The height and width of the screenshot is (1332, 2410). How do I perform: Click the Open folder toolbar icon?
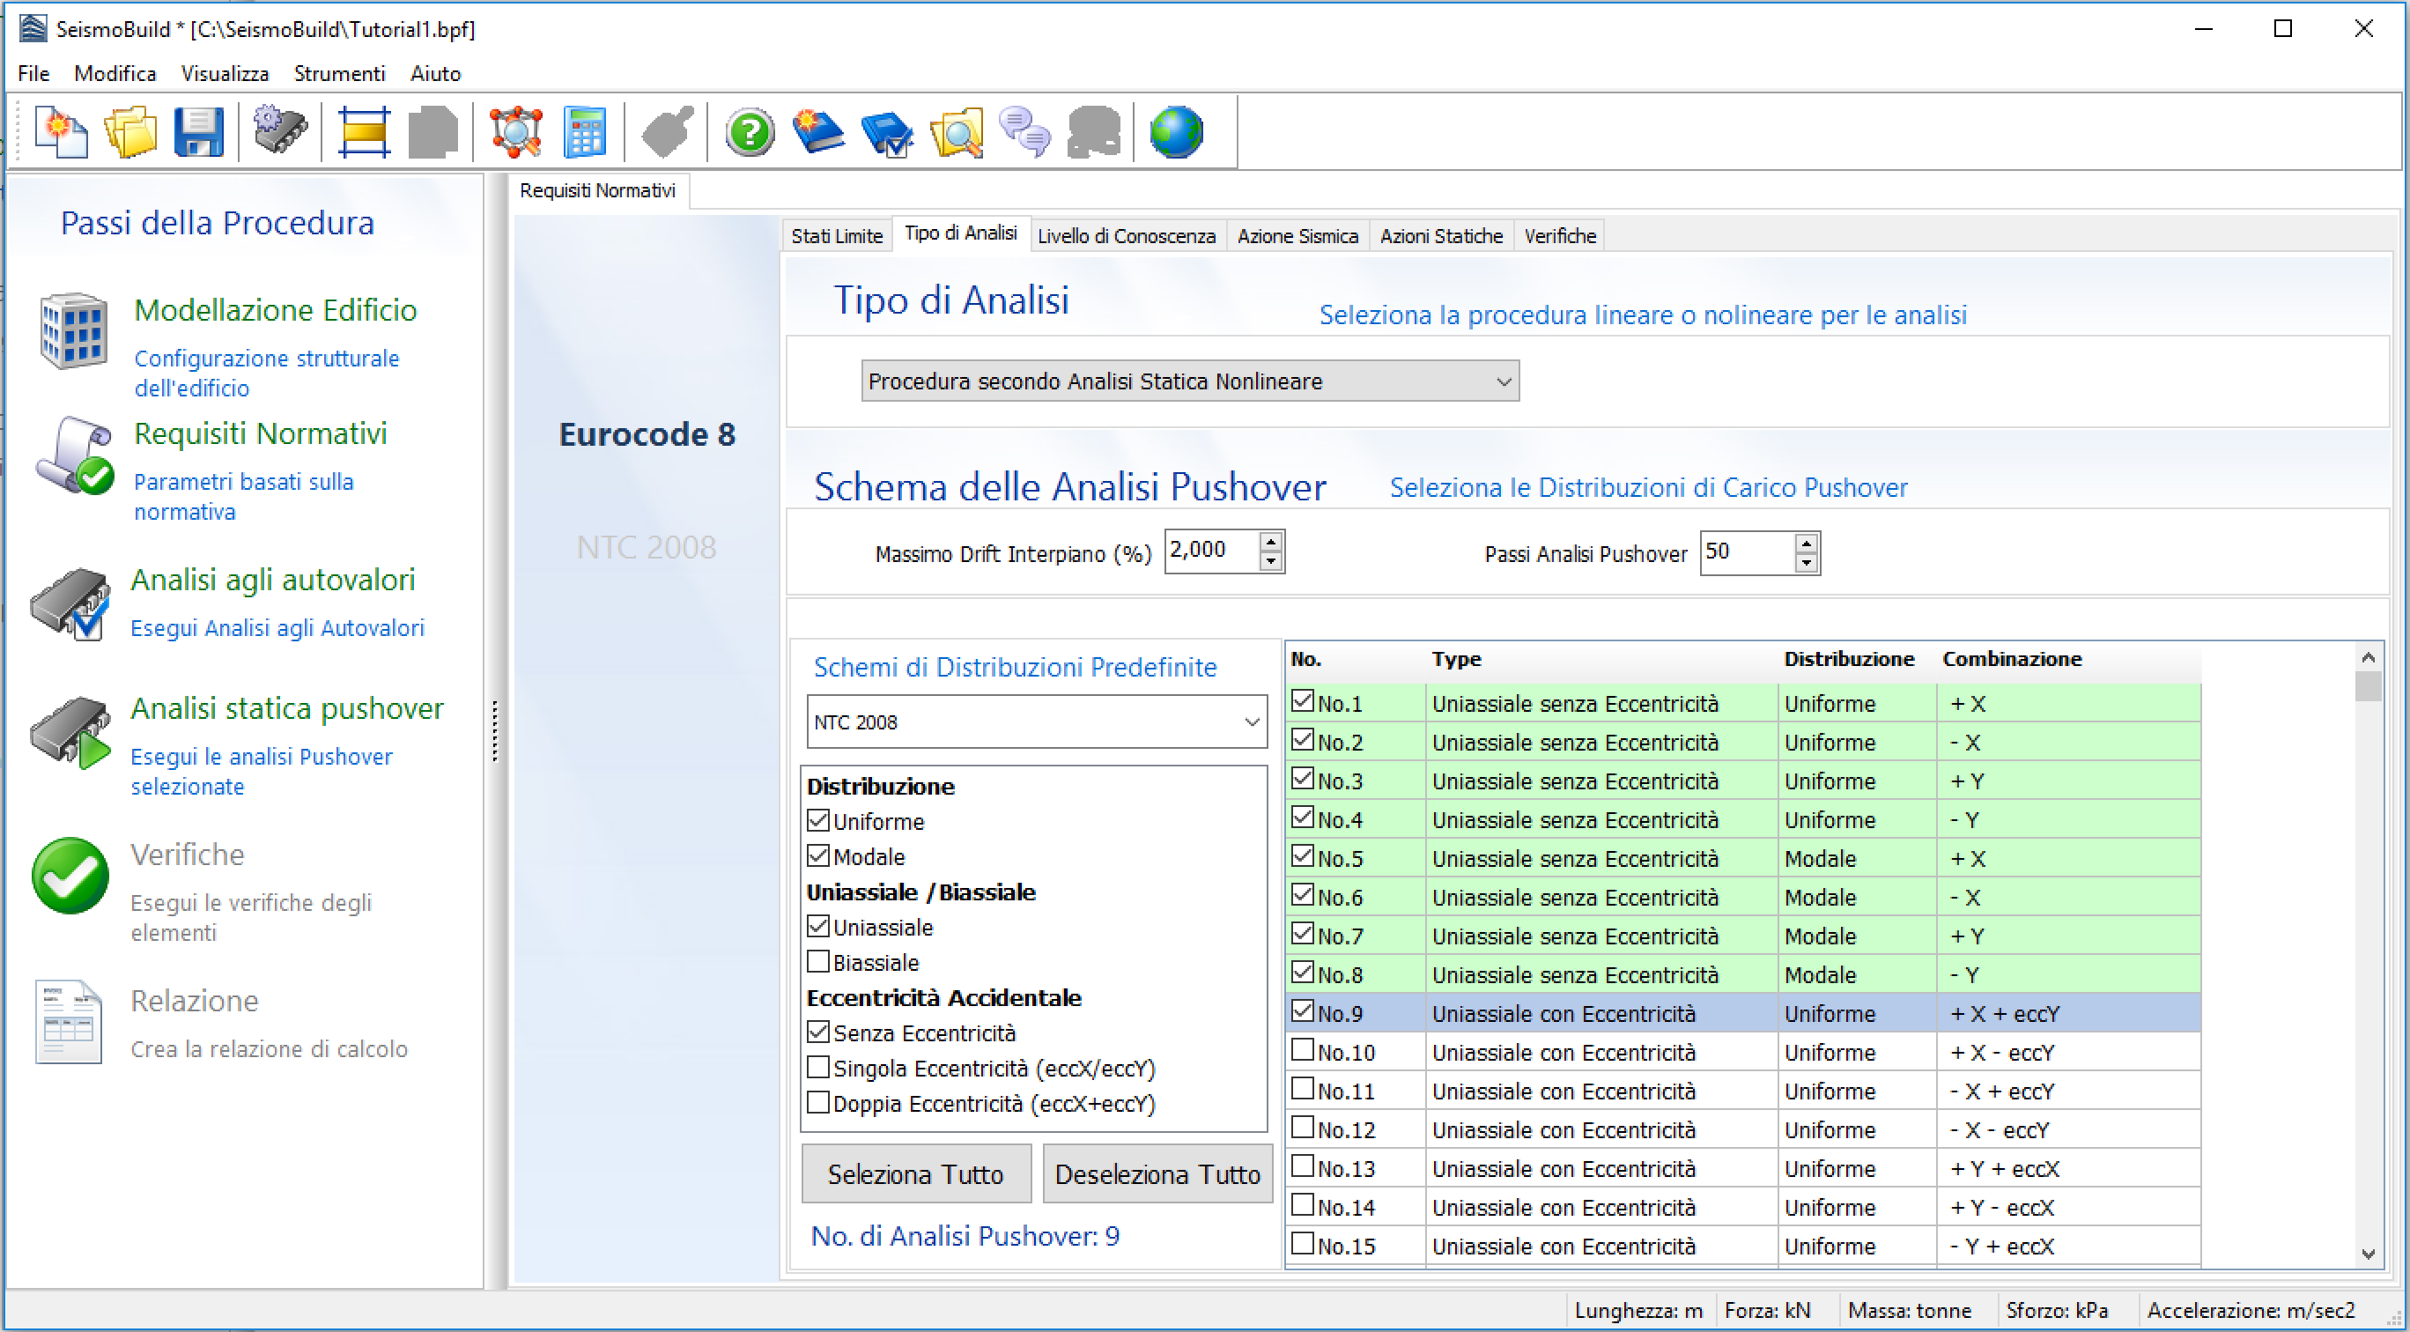tap(130, 132)
